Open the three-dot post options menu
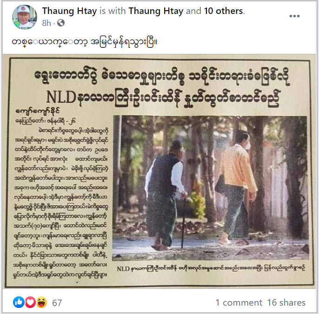 [x=294, y=16]
